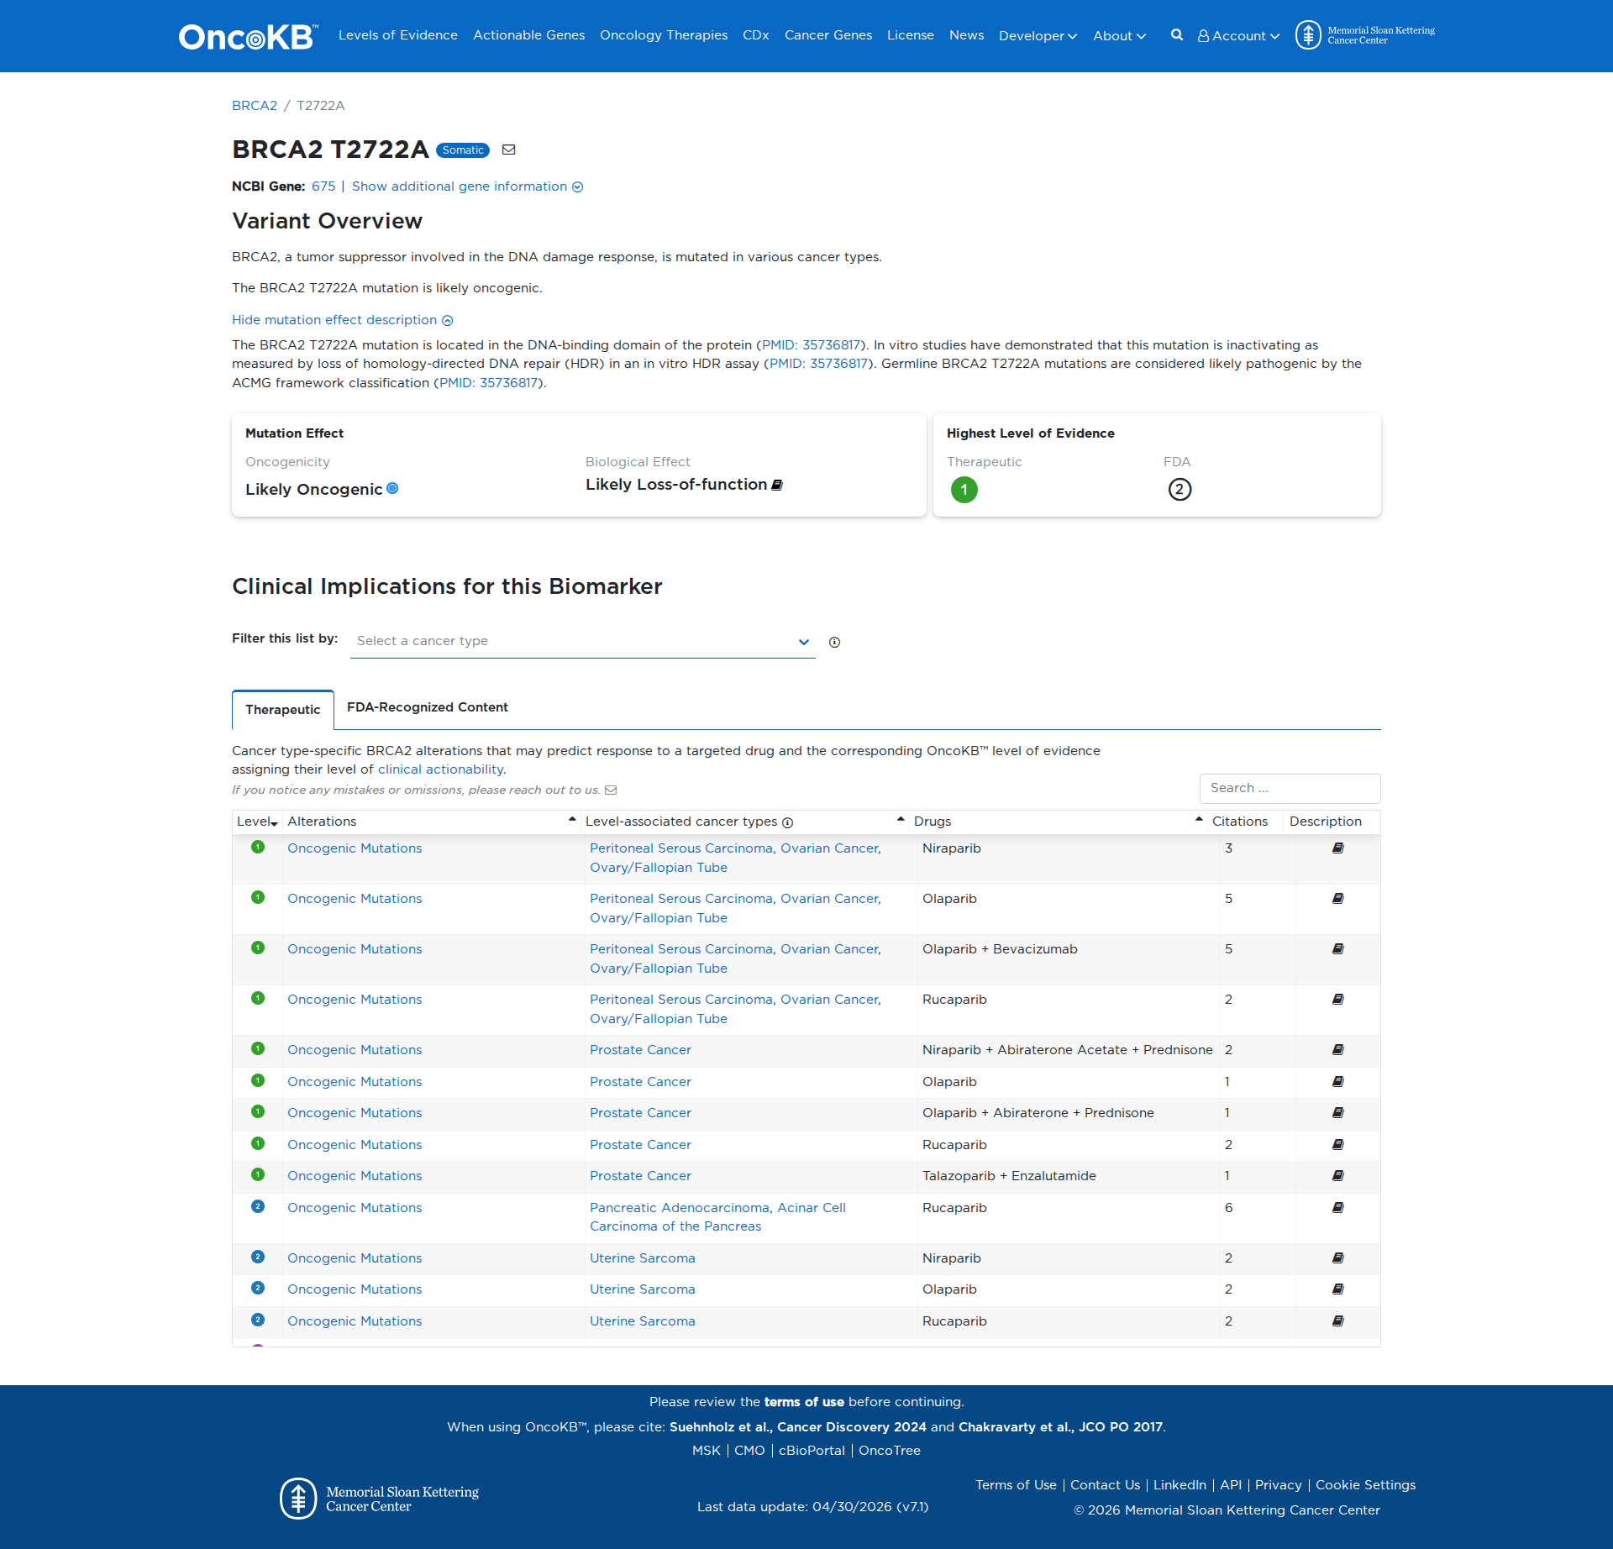Open terms of use link in footer
This screenshot has width=1613, height=1549.
[804, 1402]
